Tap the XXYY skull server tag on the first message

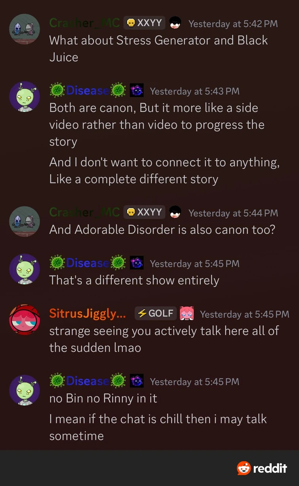[x=145, y=23]
